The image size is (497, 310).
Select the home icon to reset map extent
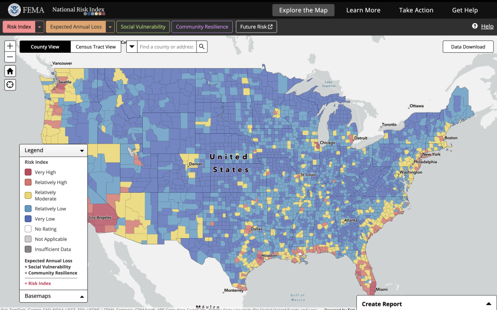pyautogui.click(x=9, y=71)
